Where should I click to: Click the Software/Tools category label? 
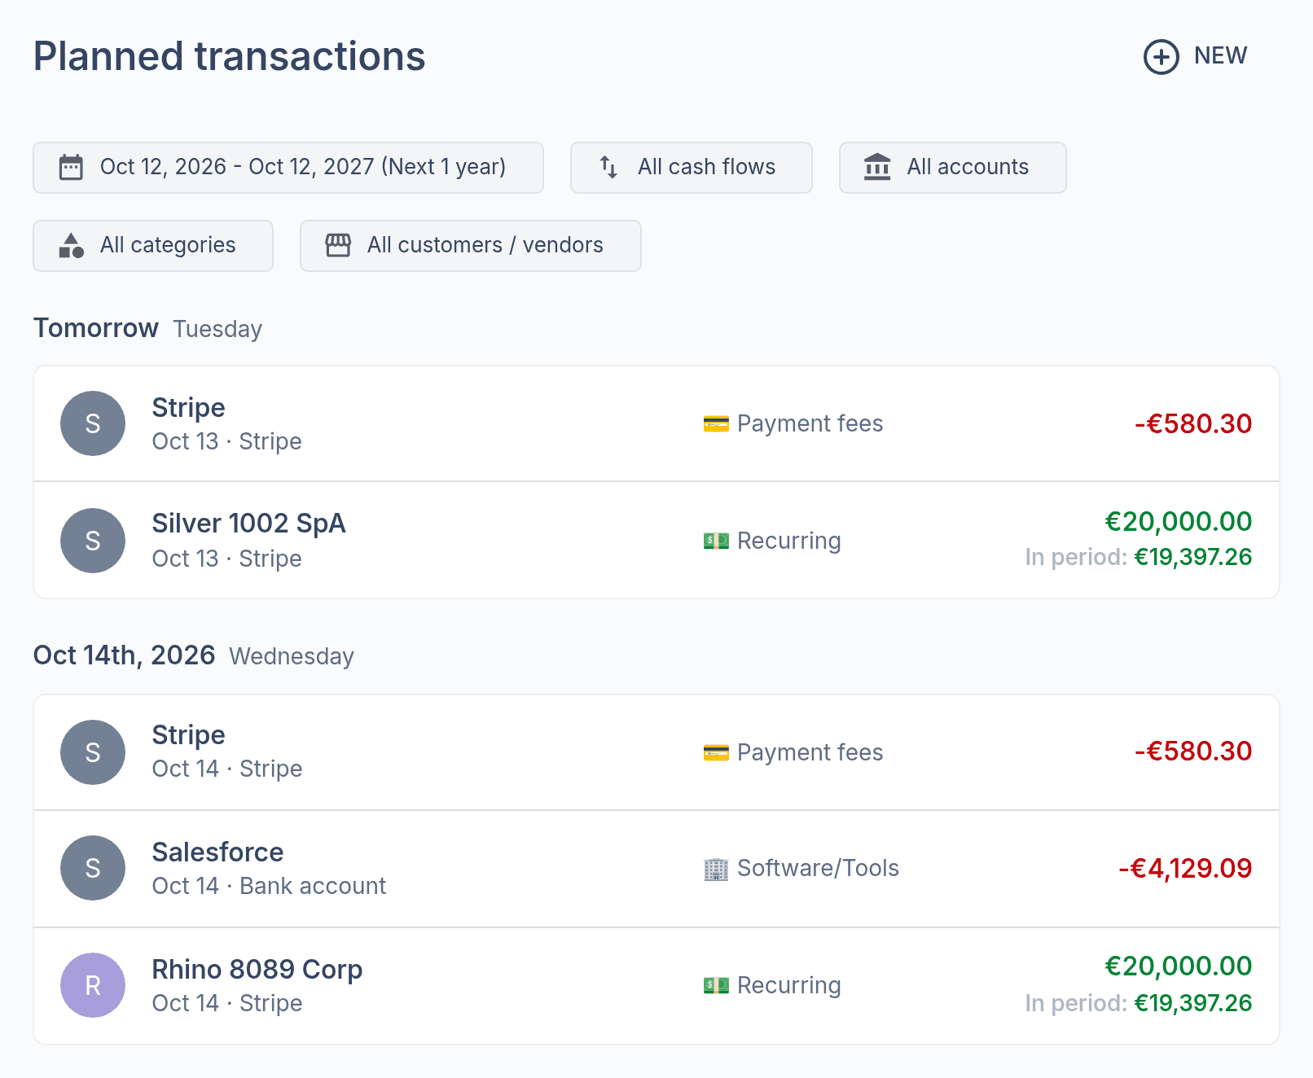818,869
